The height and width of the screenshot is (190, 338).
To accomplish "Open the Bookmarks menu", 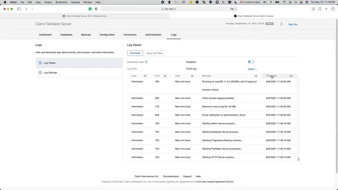I will point(61,2).
